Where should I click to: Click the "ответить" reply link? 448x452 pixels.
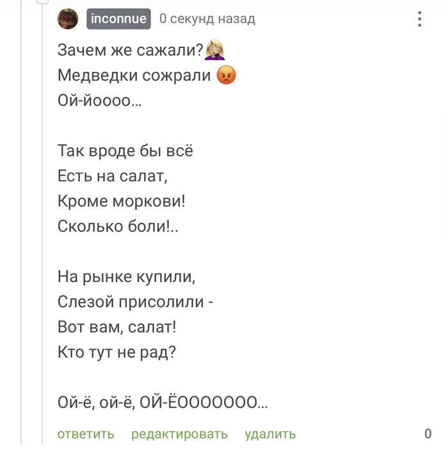[x=86, y=434]
